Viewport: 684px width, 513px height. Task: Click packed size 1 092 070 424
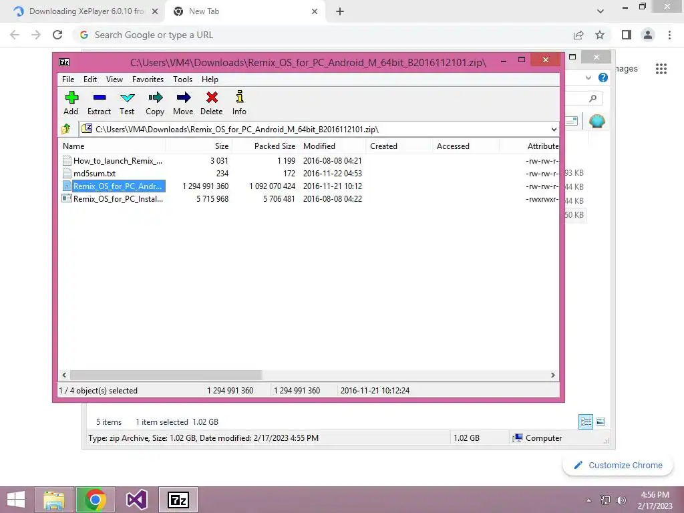point(273,186)
